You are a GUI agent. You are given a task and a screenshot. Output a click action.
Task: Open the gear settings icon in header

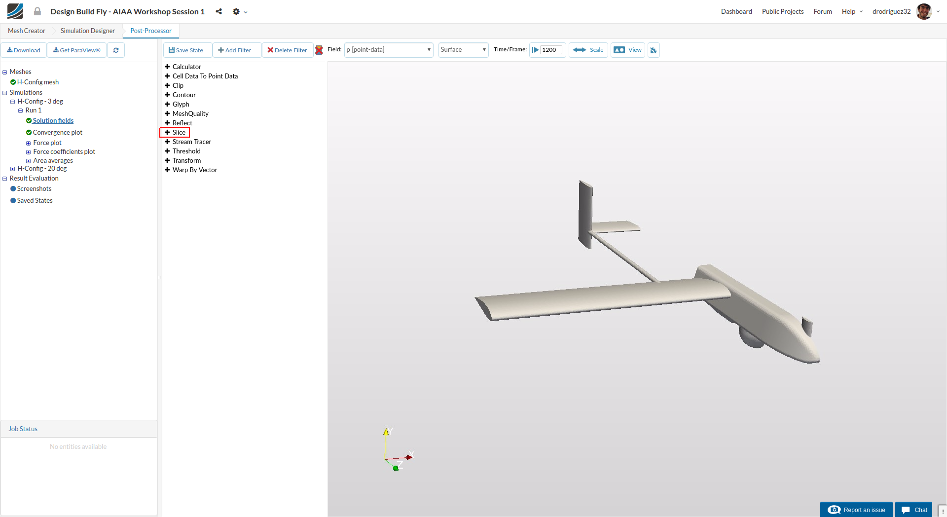(x=237, y=11)
